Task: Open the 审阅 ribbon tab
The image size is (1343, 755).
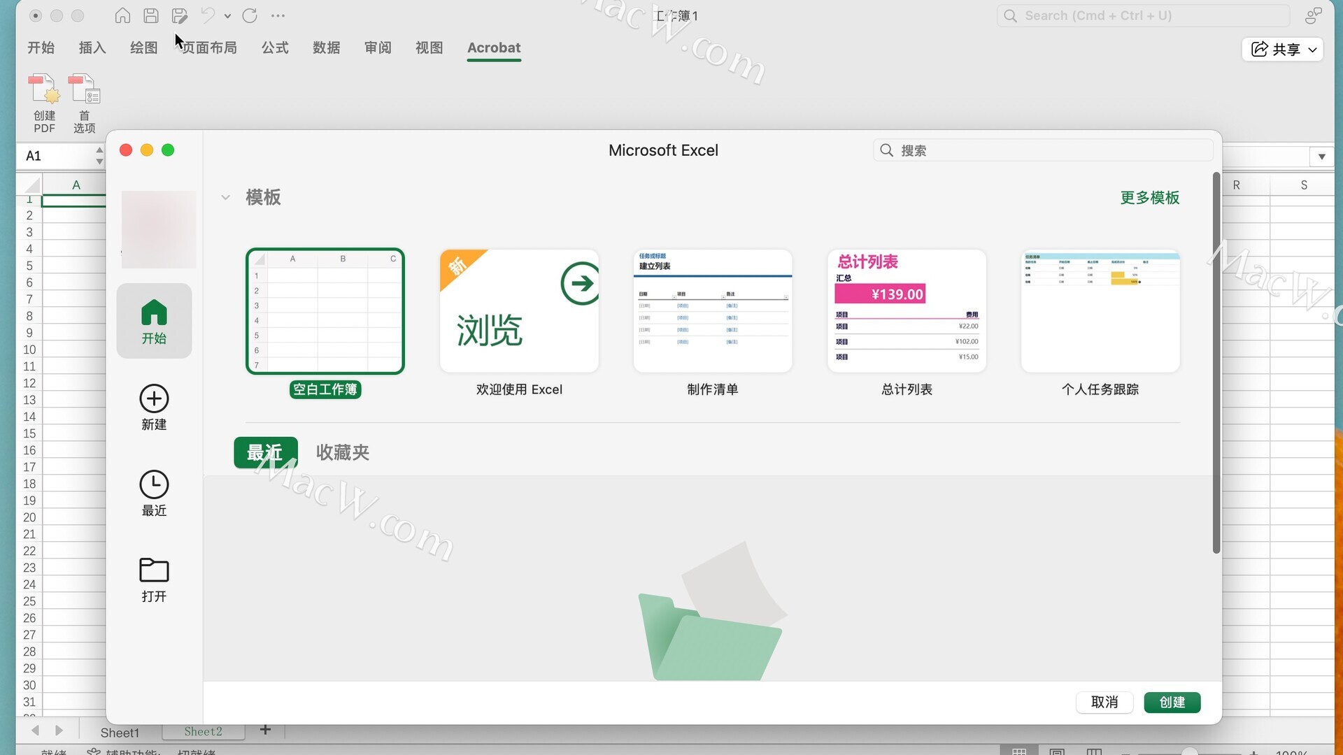Action: coord(378,48)
